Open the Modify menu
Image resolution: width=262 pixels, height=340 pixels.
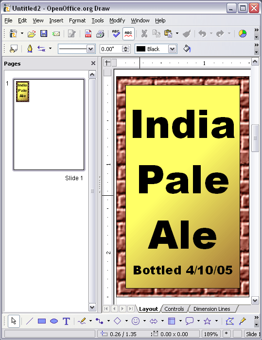117,20
